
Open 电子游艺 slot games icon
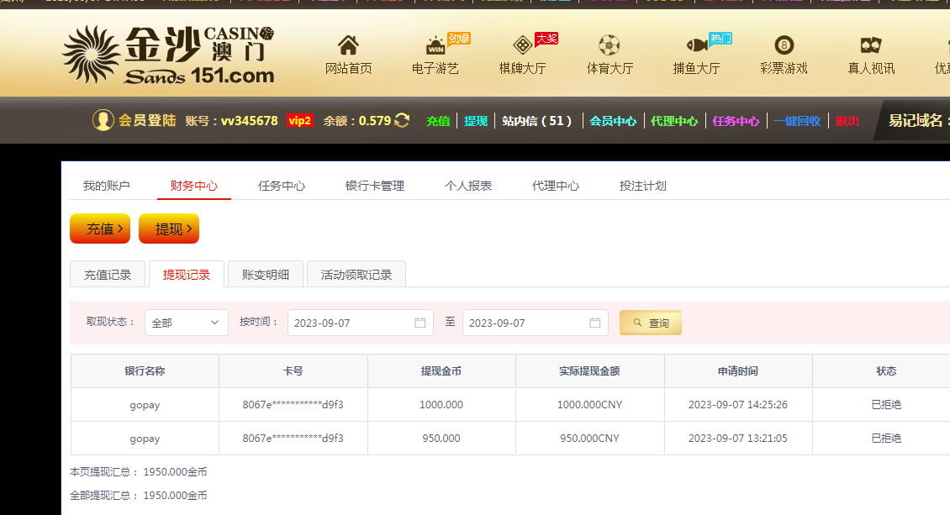point(435,45)
